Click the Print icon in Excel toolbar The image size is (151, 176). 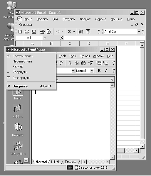pyautogui.click(x=42, y=32)
